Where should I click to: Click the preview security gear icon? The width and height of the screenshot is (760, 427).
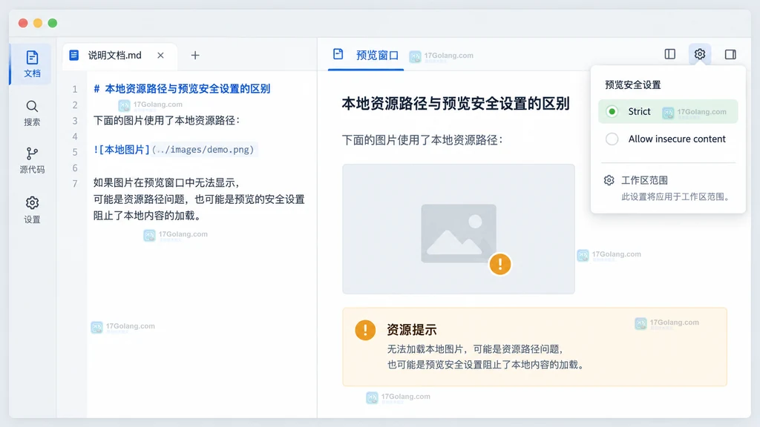[x=699, y=53]
